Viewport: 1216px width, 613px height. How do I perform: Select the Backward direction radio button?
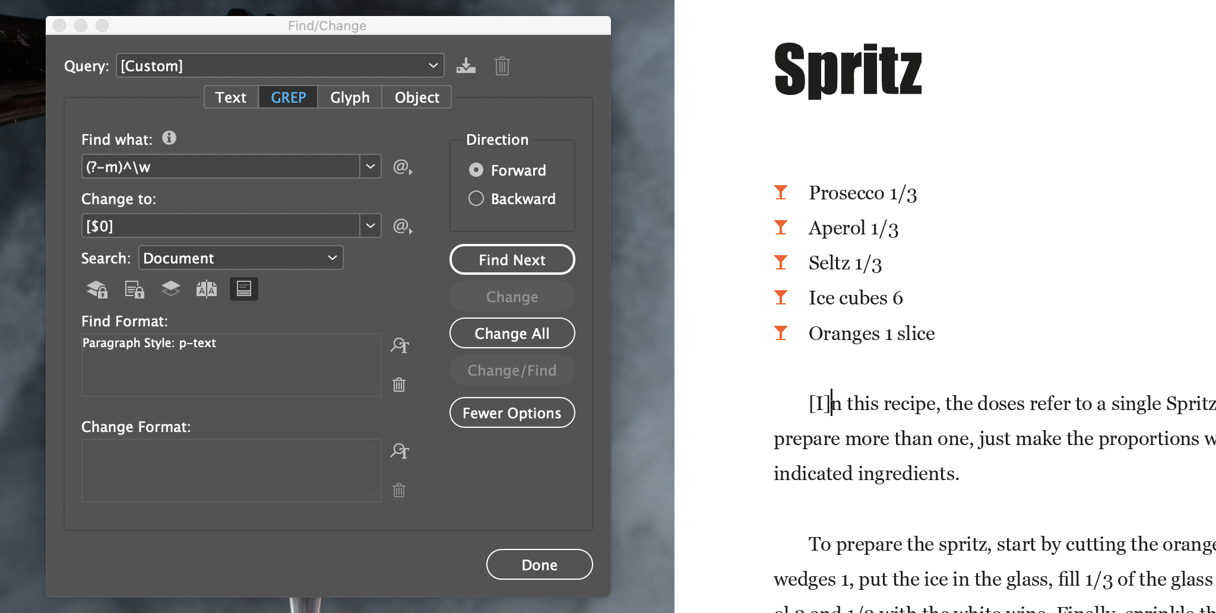click(476, 198)
